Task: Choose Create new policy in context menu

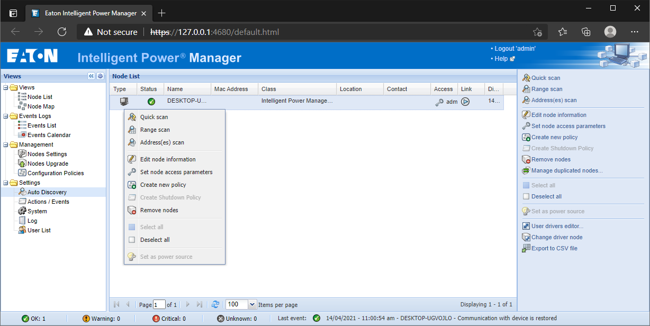Action: (175, 185)
